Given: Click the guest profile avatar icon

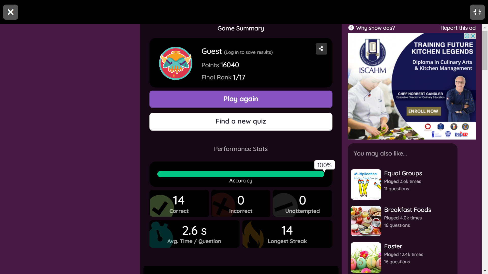Looking at the screenshot, I should [175, 63].
